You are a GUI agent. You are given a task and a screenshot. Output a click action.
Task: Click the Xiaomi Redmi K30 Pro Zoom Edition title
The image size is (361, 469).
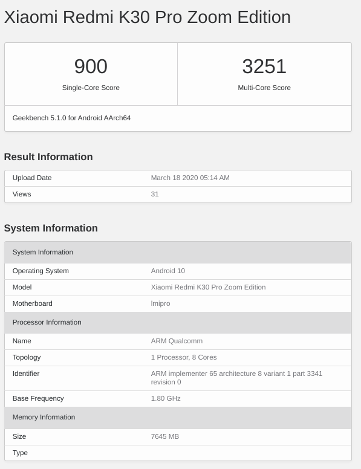[x=148, y=17]
